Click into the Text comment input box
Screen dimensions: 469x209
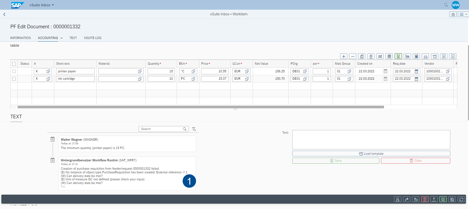click(x=371, y=140)
